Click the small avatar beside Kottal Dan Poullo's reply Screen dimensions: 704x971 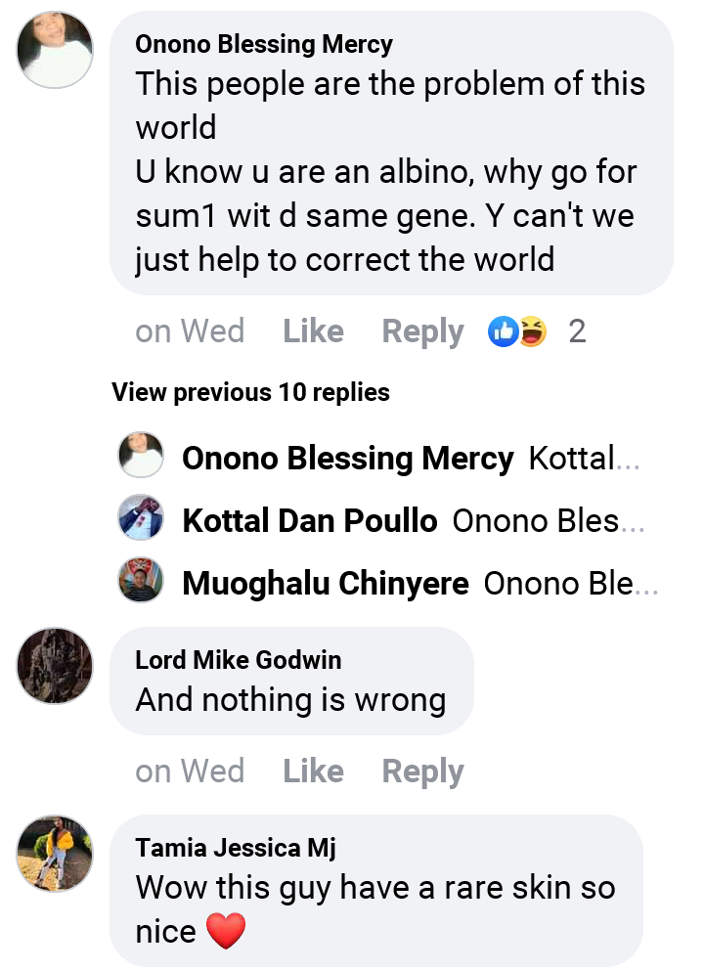coord(141,518)
